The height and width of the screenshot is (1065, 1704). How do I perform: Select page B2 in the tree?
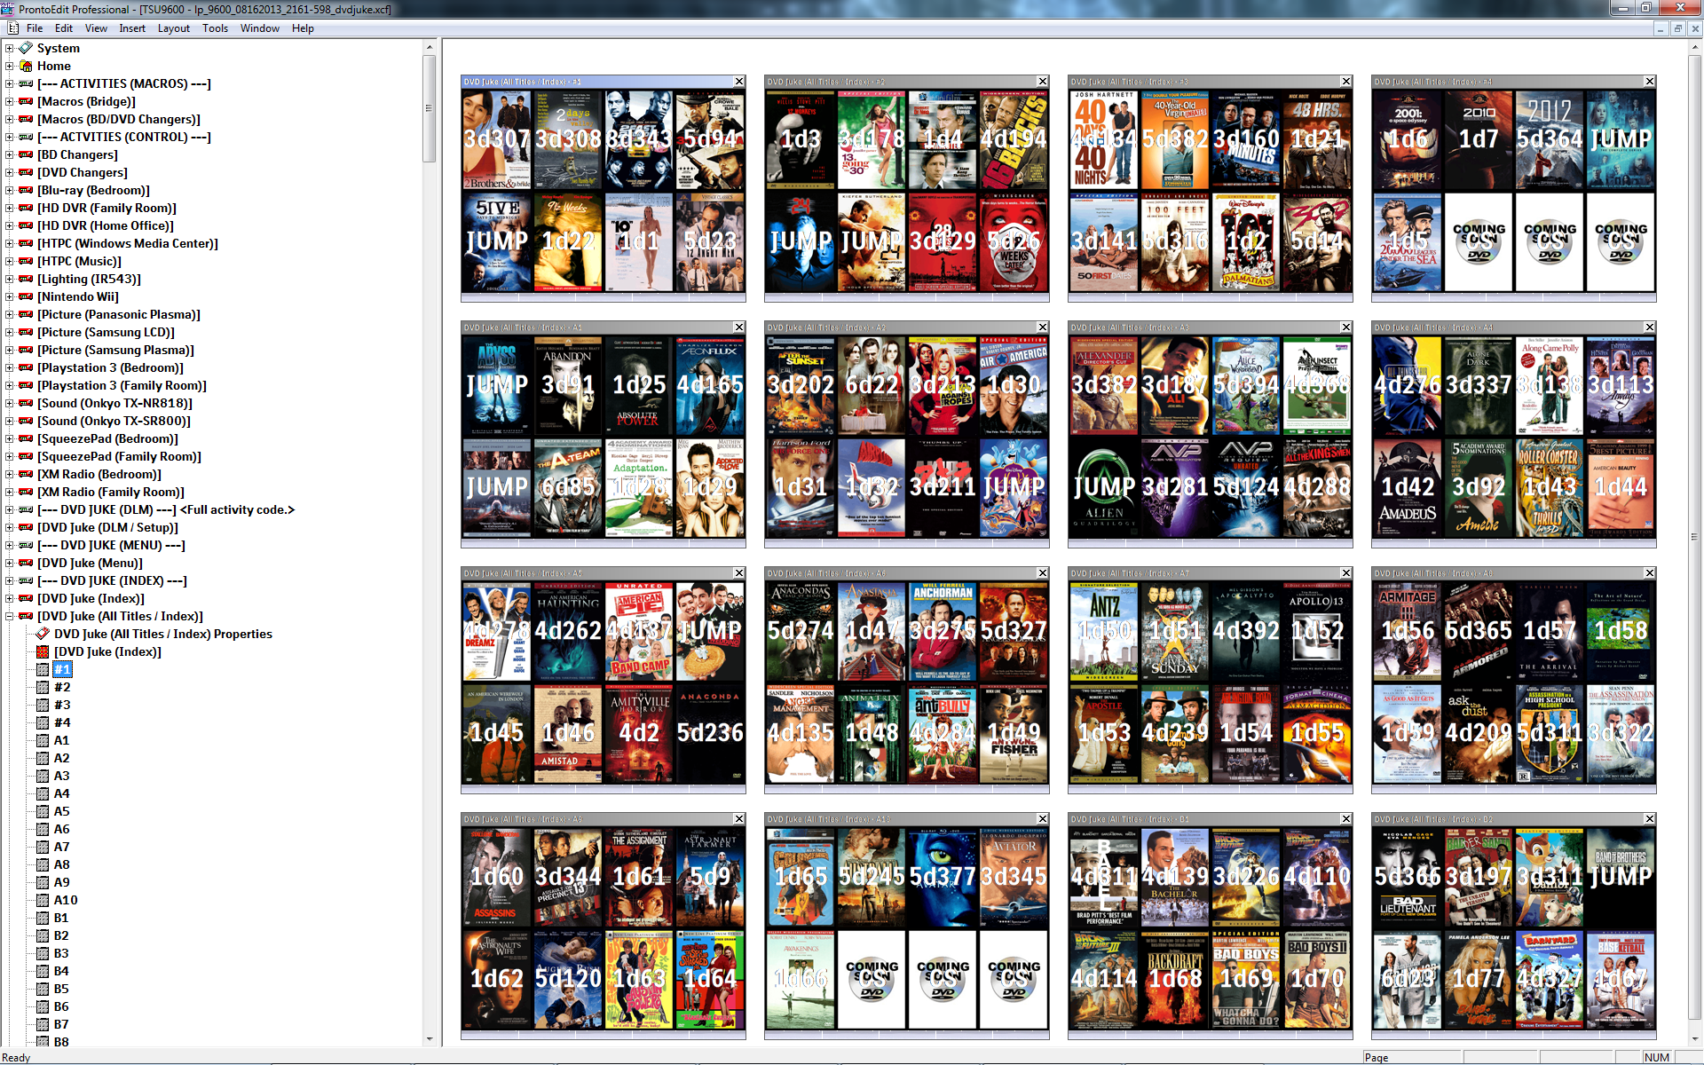(61, 935)
